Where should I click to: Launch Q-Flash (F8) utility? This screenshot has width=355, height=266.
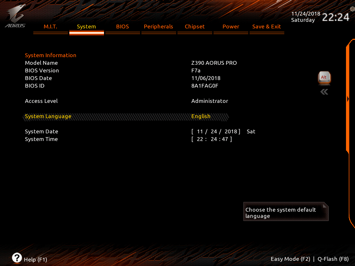coord(333,259)
